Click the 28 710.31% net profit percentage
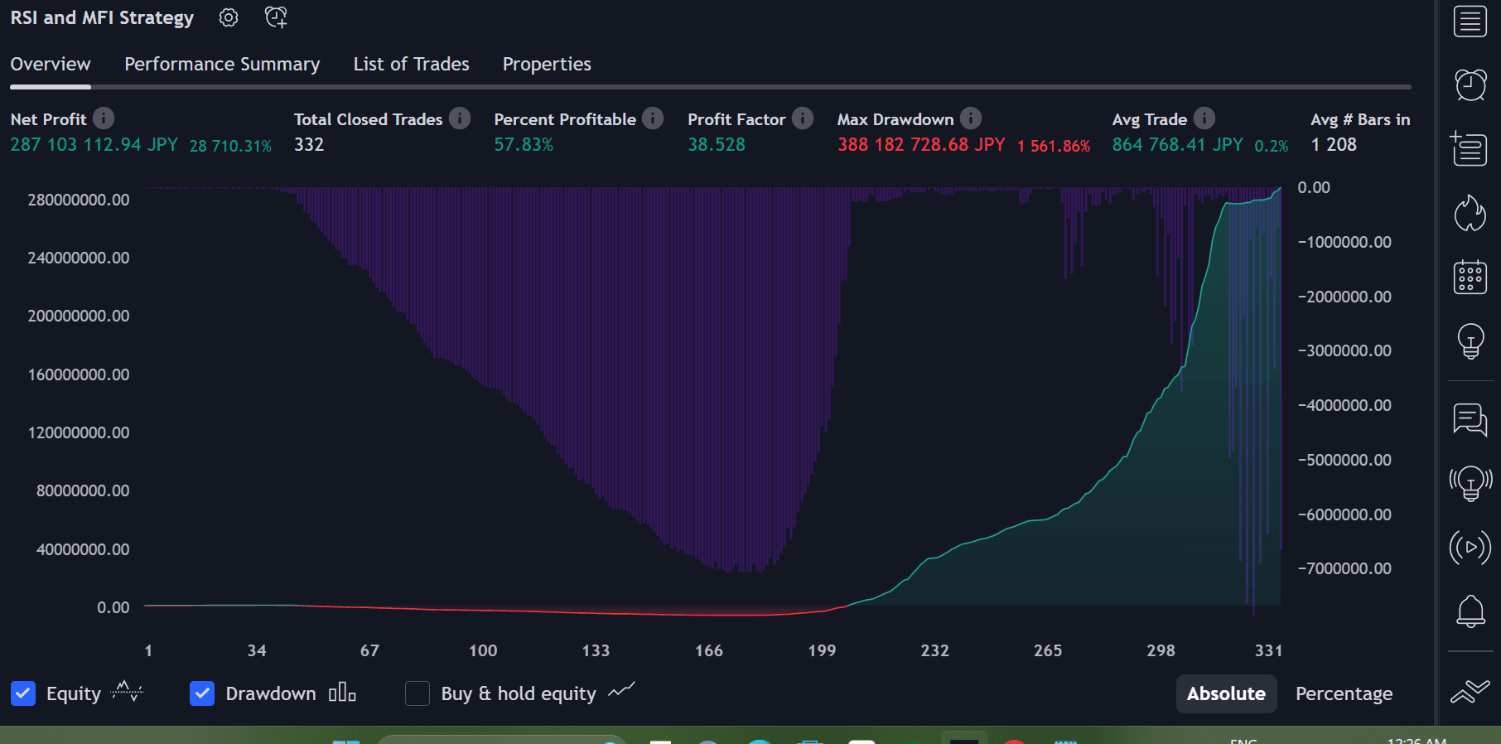 [230, 146]
